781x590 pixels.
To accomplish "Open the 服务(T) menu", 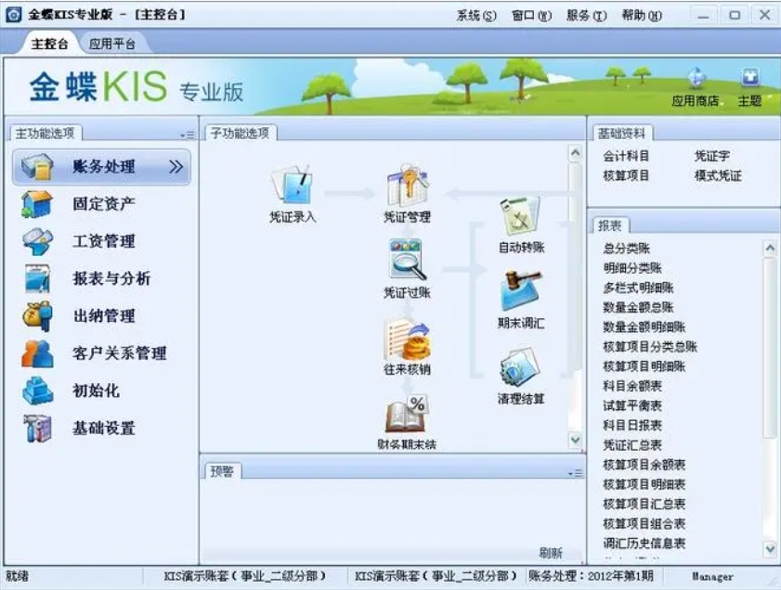I will 586,16.
